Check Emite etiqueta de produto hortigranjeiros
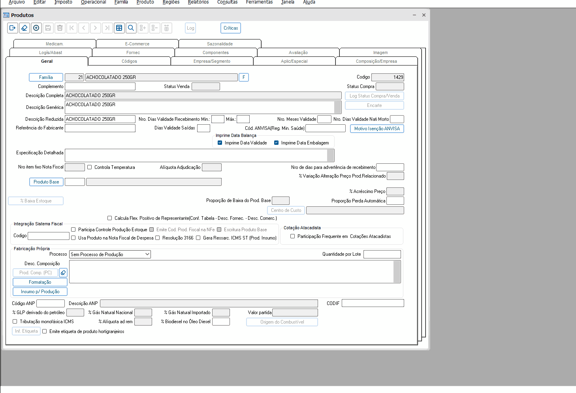 pyautogui.click(x=45, y=331)
